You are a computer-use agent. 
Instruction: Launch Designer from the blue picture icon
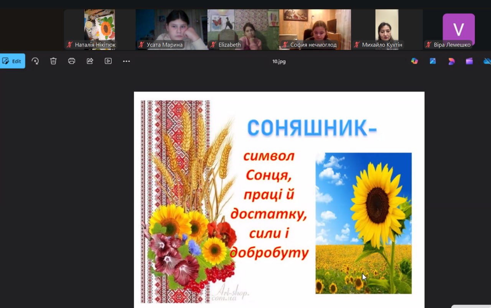tap(433, 61)
